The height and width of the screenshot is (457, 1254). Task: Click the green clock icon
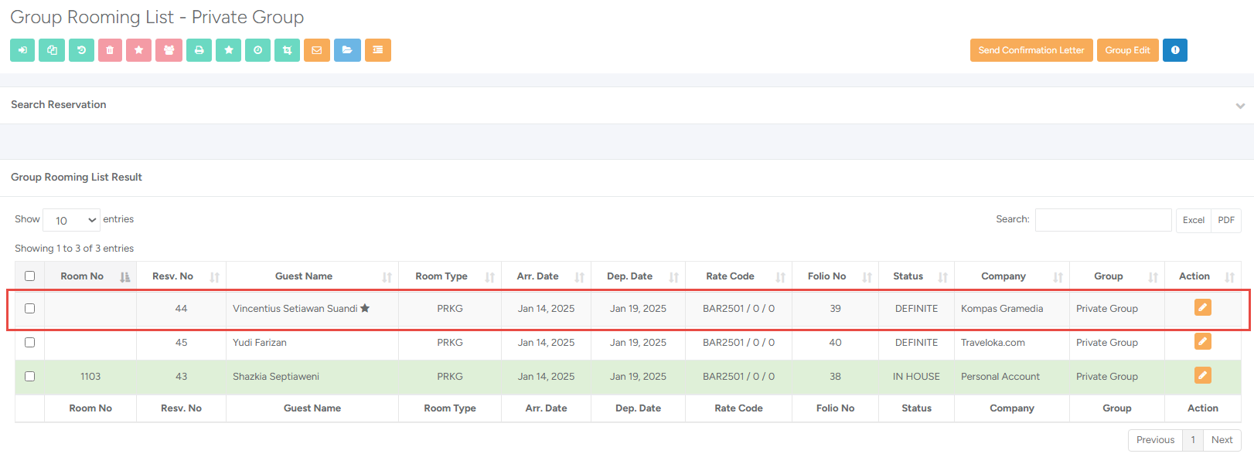(x=257, y=50)
